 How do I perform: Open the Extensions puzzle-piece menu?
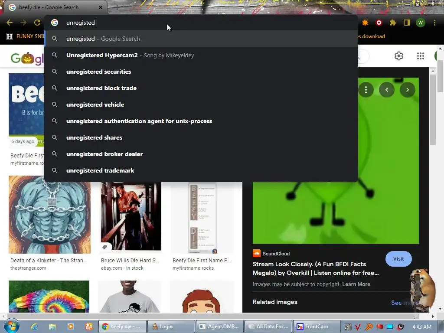point(393,23)
